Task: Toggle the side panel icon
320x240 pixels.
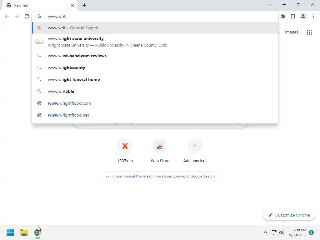Action: (x=293, y=16)
